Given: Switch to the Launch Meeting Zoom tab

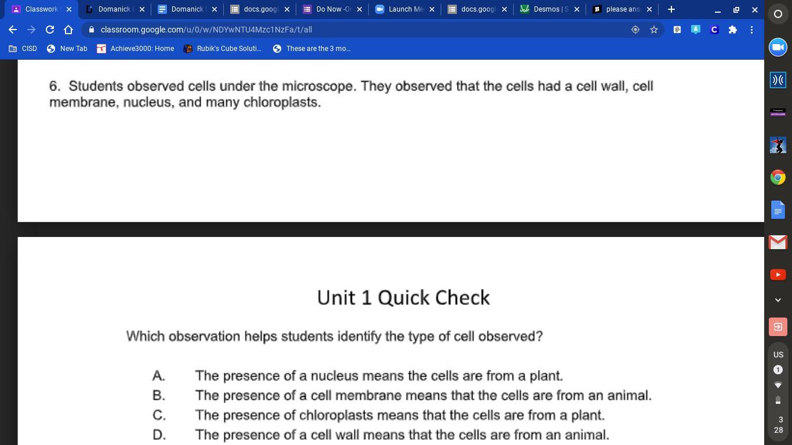Looking at the screenshot, I should 405,9.
